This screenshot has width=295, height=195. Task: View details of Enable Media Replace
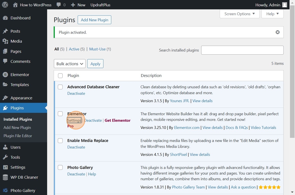(200, 155)
